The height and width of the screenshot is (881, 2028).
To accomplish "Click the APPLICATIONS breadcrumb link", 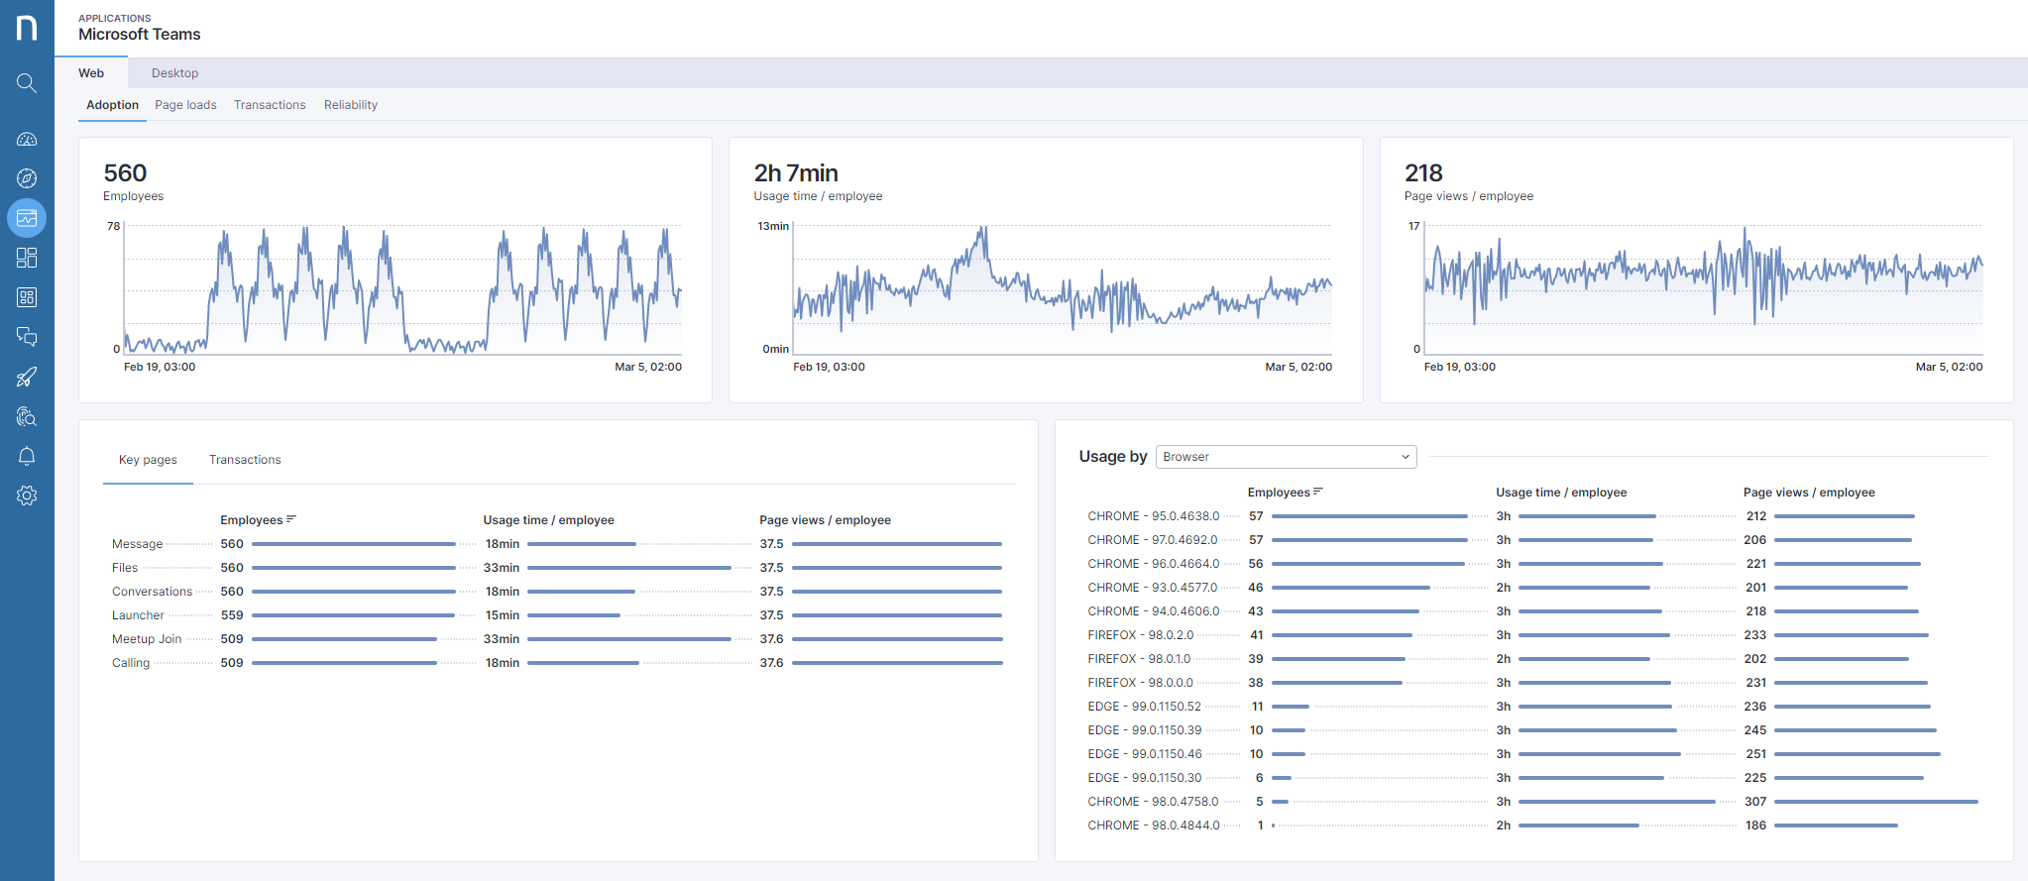I will click(115, 18).
